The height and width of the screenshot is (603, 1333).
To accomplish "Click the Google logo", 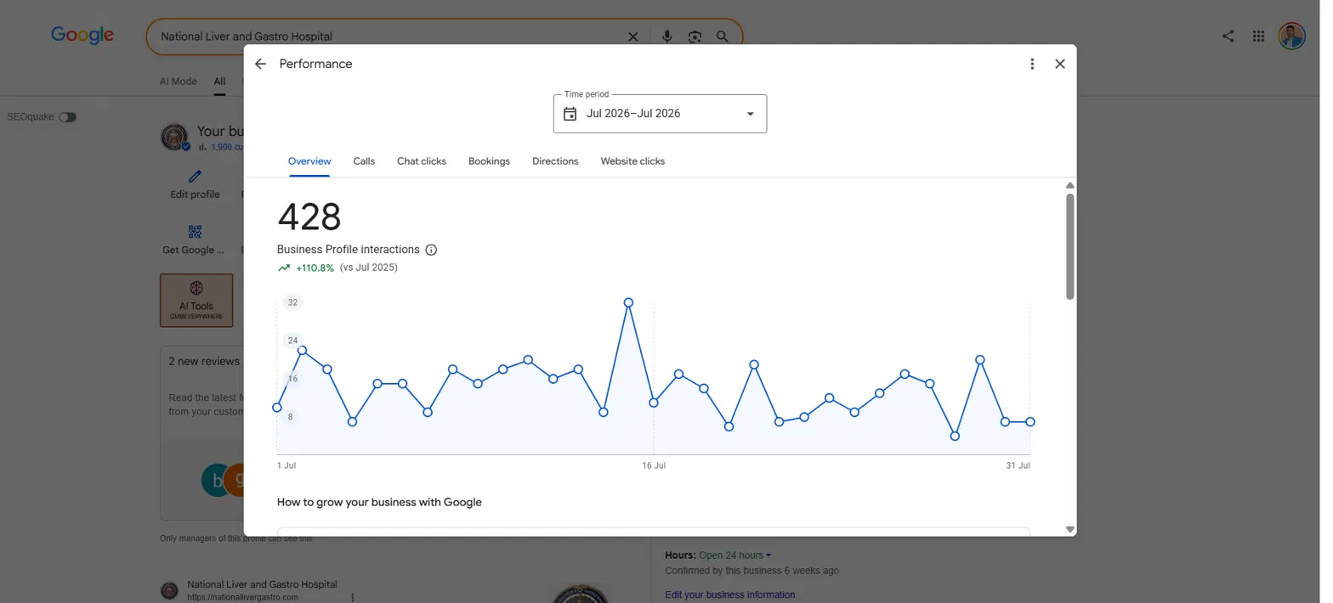I will (82, 36).
